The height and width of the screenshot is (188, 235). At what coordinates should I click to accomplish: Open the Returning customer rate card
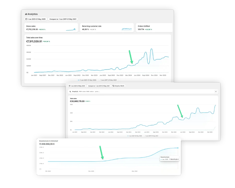pos(107,28)
